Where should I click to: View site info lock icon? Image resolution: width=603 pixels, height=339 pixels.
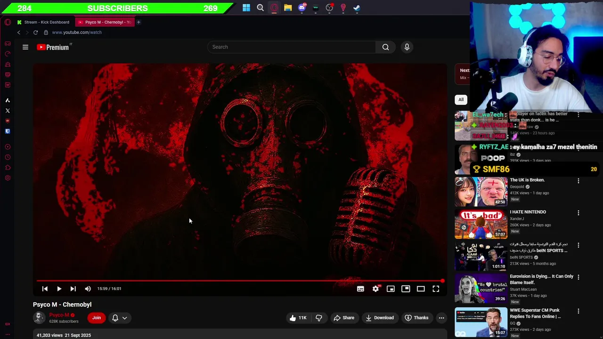(46, 32)
